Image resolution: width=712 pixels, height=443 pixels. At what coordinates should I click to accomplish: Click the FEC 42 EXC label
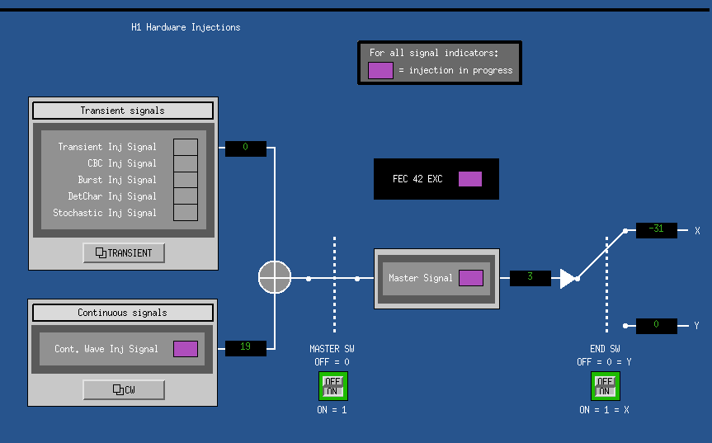point(417,179)
